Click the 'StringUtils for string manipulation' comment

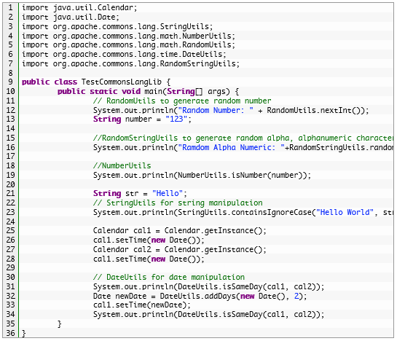[x=178, y=203]
